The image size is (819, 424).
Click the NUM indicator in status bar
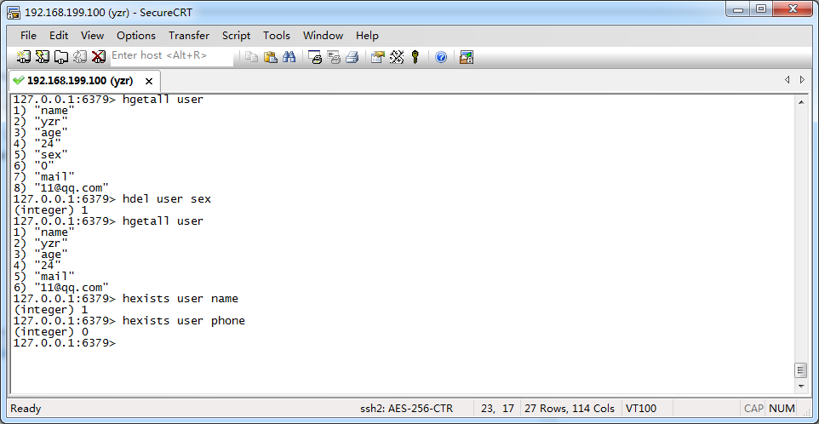(x=782, y=409)
